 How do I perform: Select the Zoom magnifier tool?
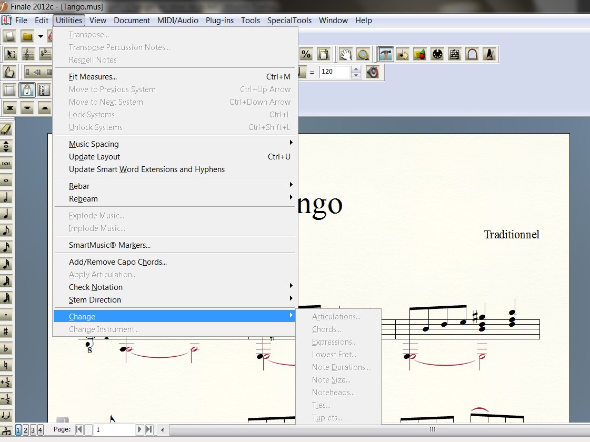coord(363,54)
